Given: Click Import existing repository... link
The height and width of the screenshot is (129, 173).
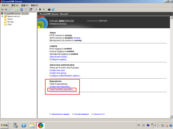Looking at the screenshot, I should 62,89.
